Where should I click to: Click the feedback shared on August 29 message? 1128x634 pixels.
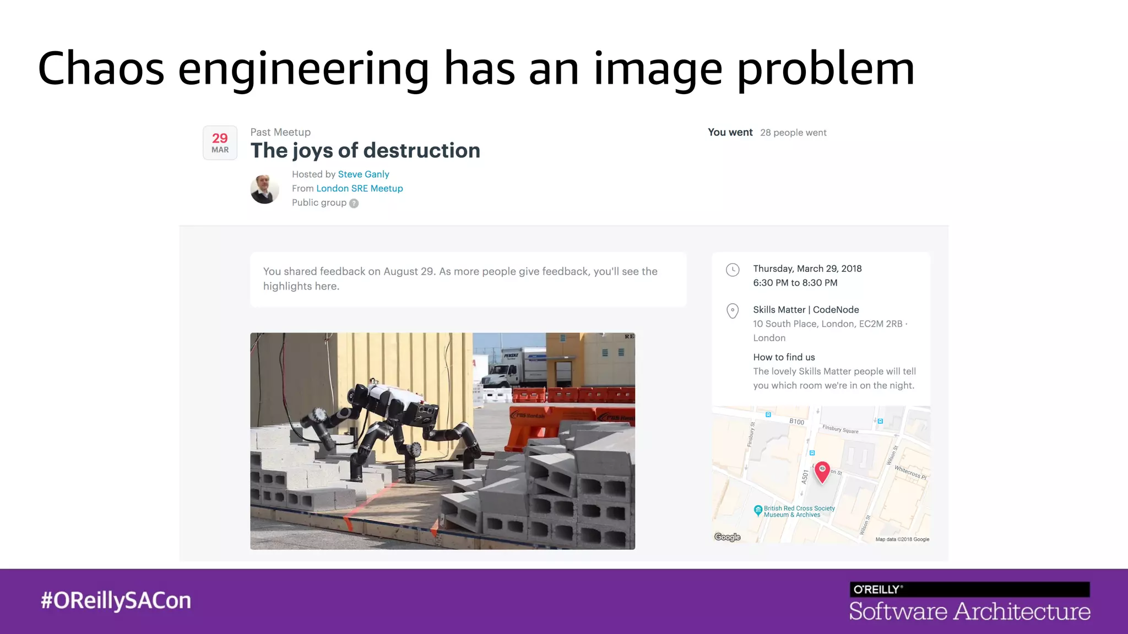468,279
